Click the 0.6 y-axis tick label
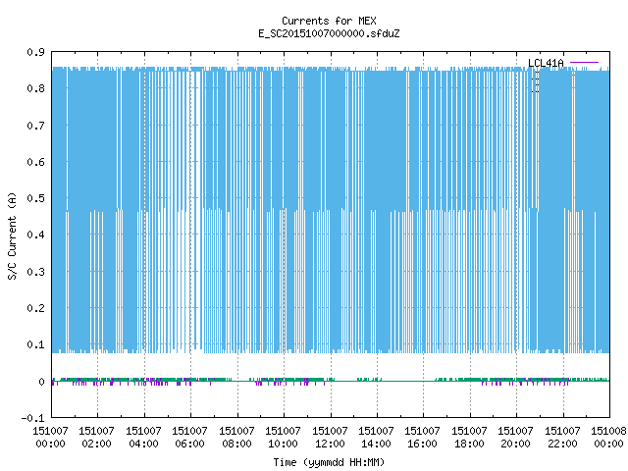This screenshot has height=471, width=628. [x=35, y=162]
